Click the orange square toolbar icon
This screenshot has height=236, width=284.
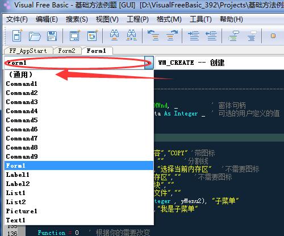click(x=273, y=36)
